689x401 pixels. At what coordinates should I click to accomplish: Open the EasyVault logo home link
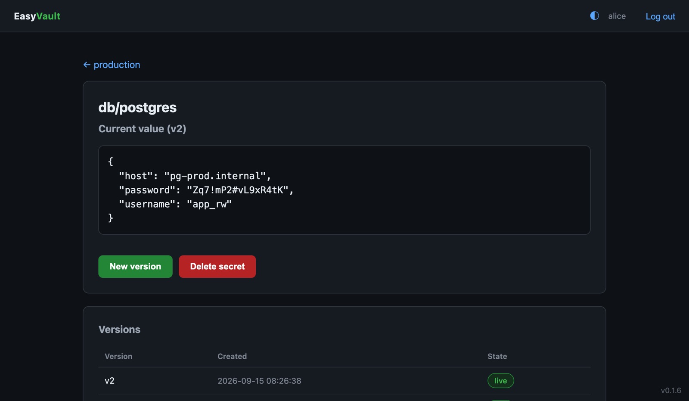coord(37,16)
